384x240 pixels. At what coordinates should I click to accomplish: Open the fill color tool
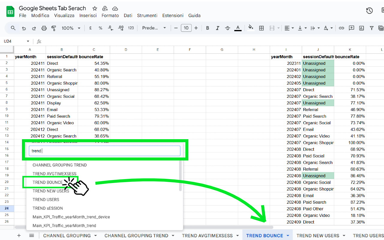(251, 28)
